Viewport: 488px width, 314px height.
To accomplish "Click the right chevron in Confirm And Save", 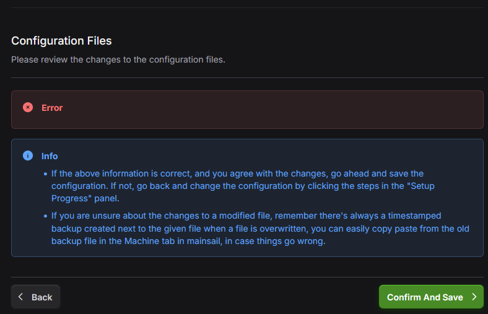I will click(474, 297).
